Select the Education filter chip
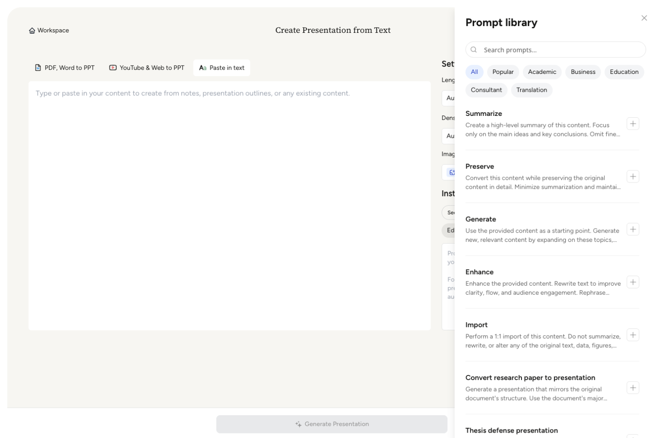The image size is (657, 438). (624, 72)
